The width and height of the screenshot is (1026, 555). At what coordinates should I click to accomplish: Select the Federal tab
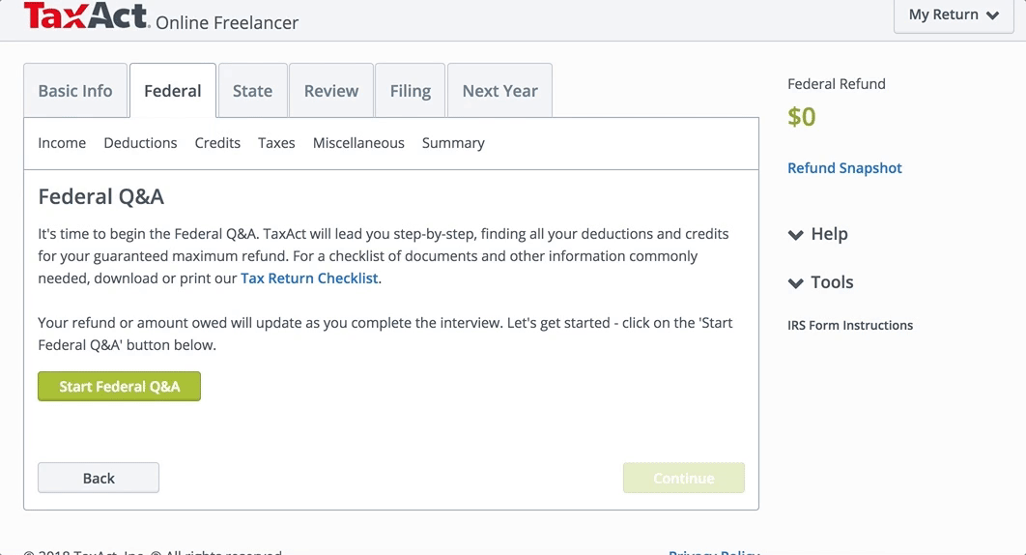pyautogui.click(x=173, y=91)
